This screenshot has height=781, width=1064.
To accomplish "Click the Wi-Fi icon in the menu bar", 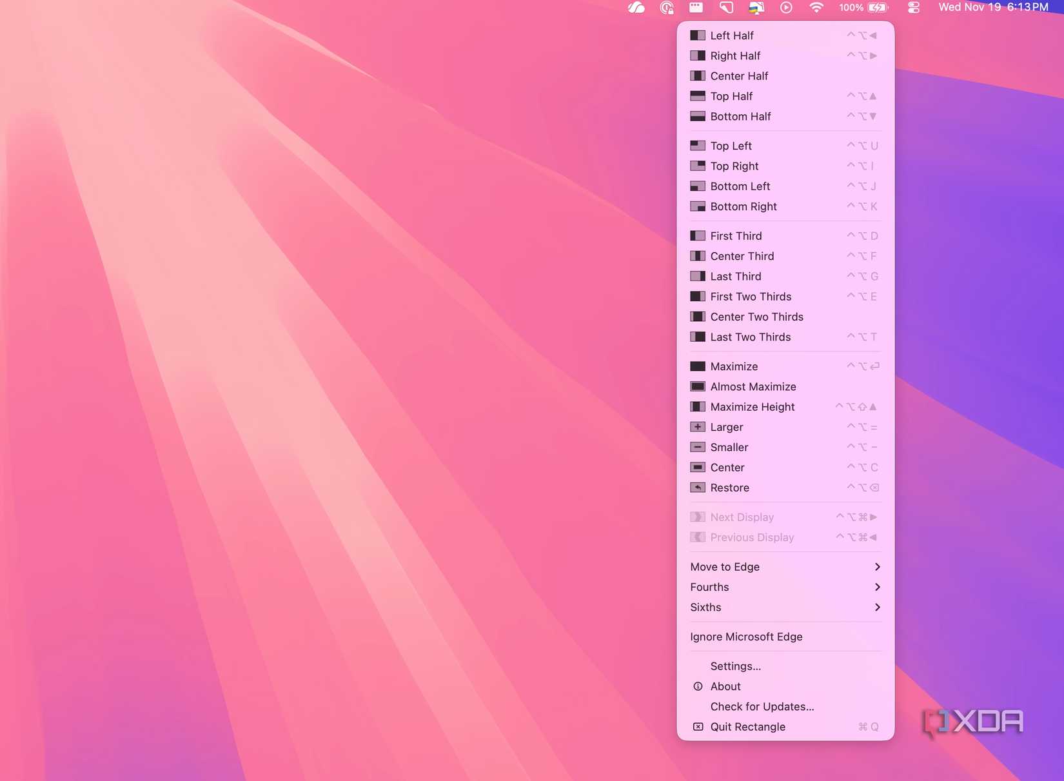I will tap(816, 8).
